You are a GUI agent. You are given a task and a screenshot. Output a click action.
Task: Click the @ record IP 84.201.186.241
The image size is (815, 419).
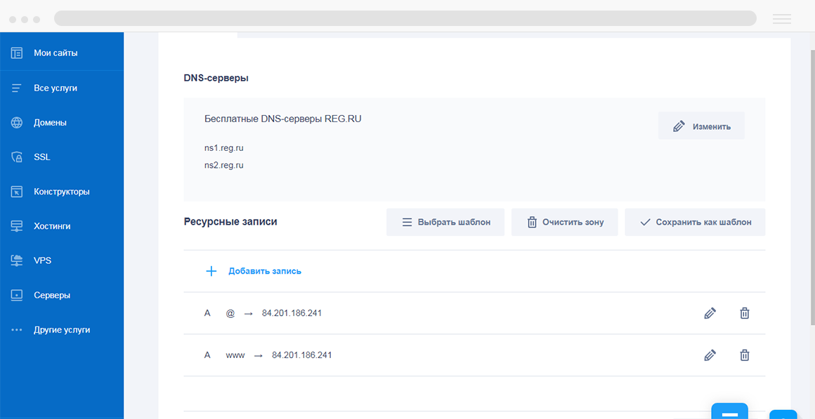click(x=292, y=313)
